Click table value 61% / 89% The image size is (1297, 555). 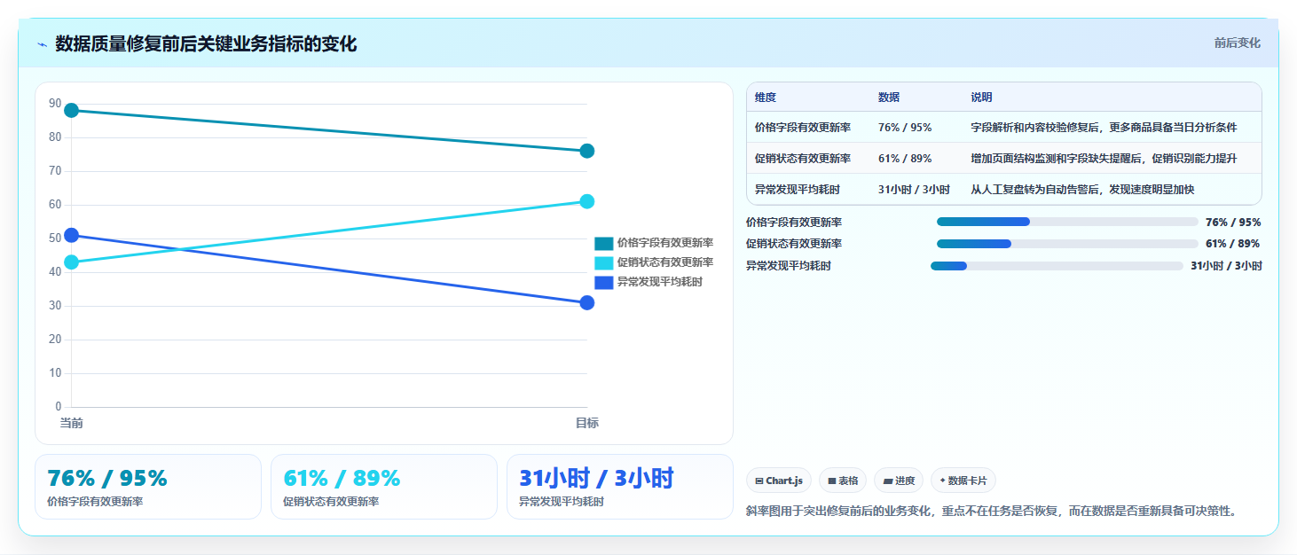(905, 159)
